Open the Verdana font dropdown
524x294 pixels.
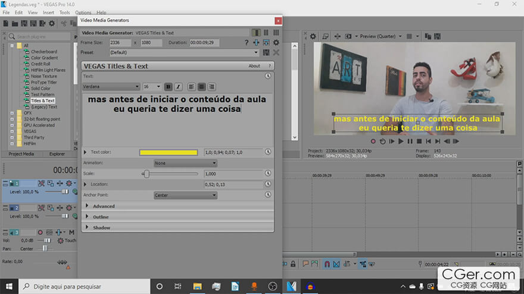(x=111, y=87)
